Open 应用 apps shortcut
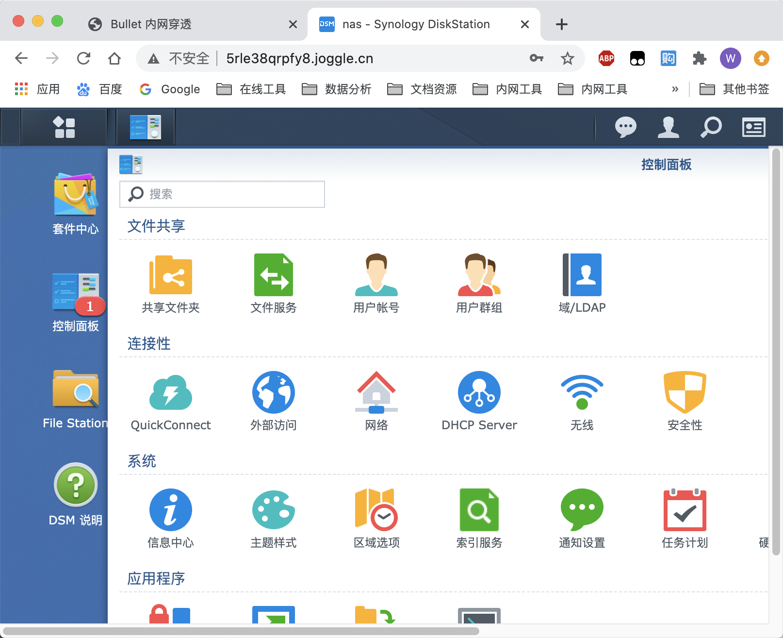 coord(37,89)
